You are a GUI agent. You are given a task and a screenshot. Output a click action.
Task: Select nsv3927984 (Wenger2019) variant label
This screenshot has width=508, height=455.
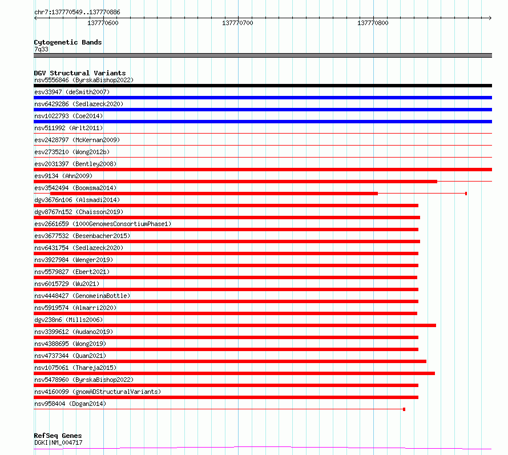coord(74,260)
